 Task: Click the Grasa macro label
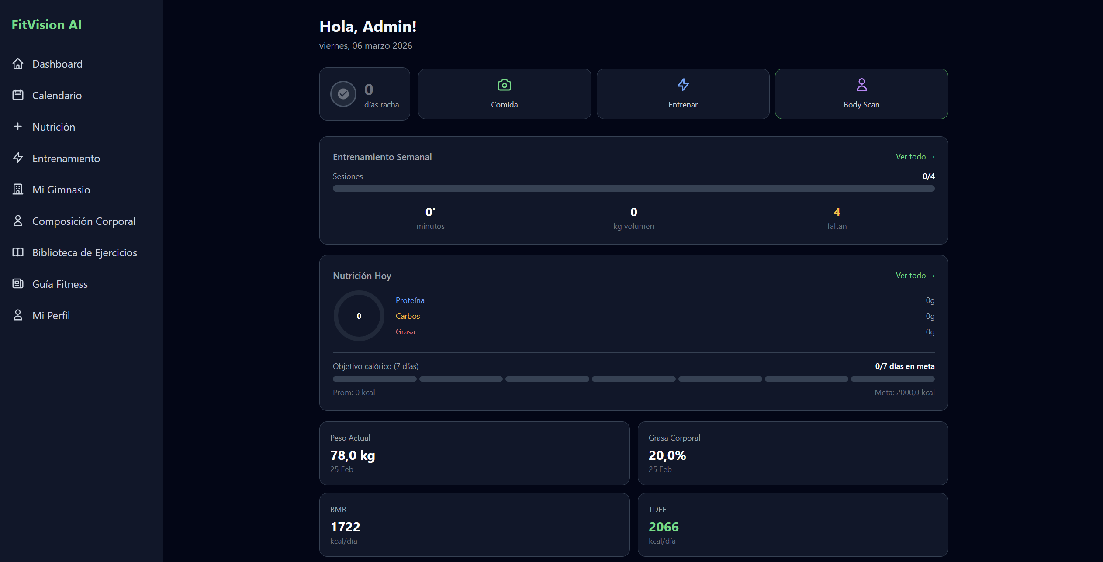405,332
